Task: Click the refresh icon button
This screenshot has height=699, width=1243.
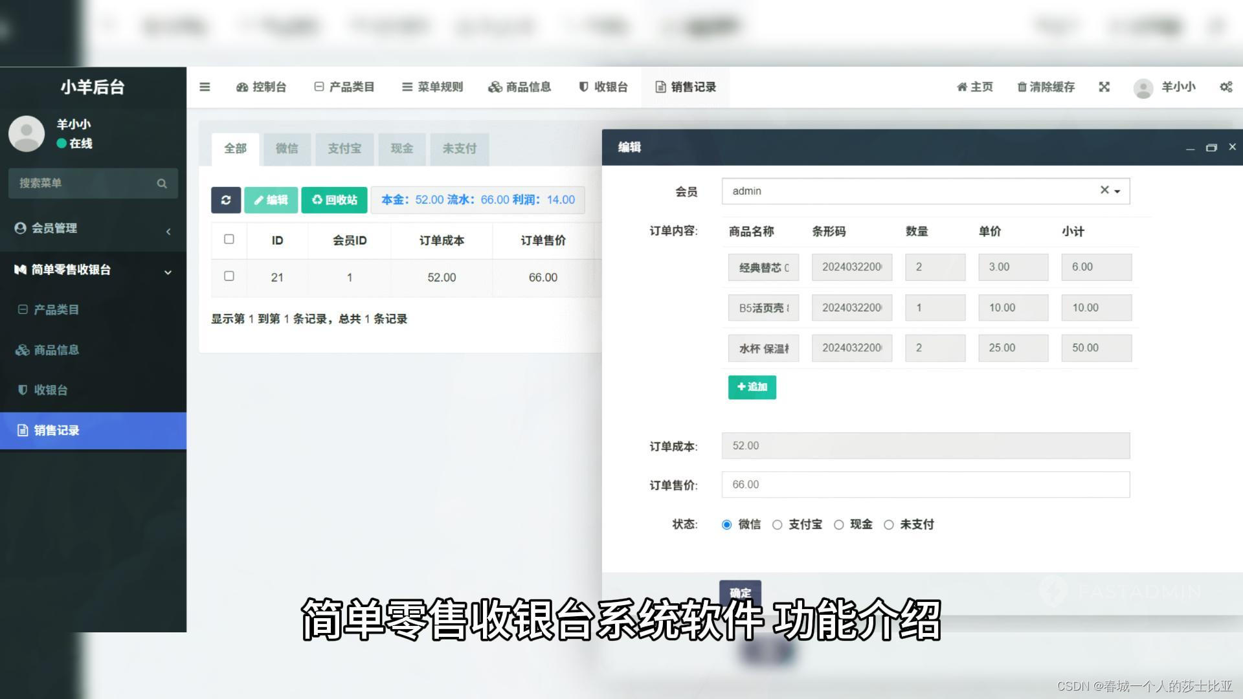Action: click(226, 200)
